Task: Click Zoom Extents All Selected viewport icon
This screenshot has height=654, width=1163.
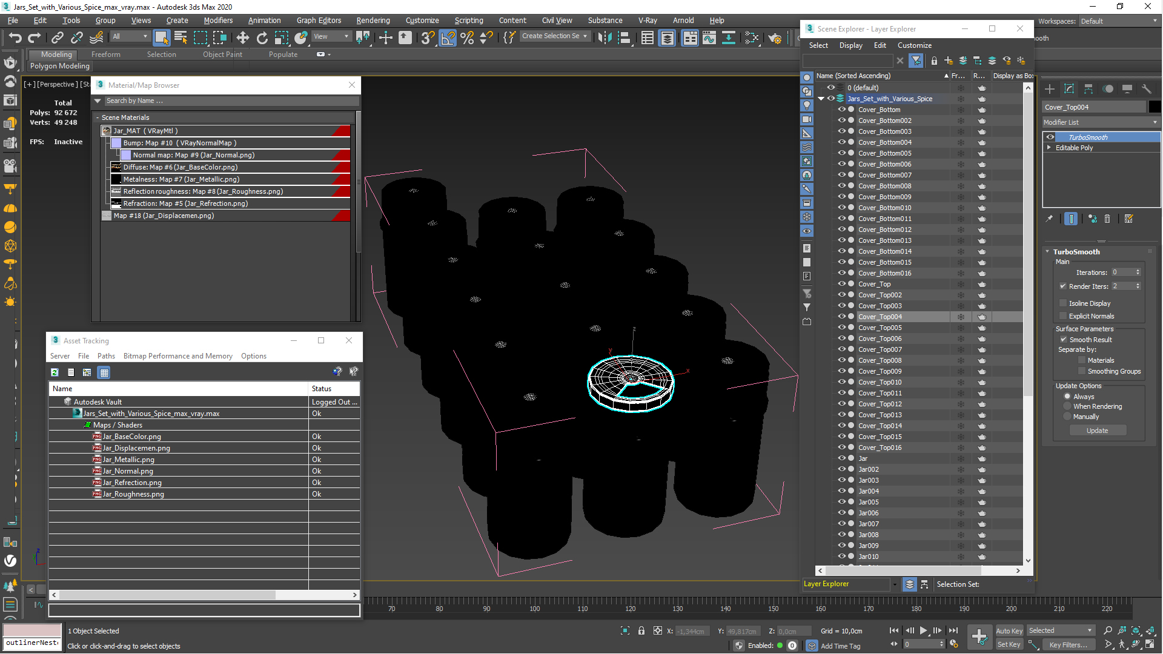Action: pos(1136,630)
